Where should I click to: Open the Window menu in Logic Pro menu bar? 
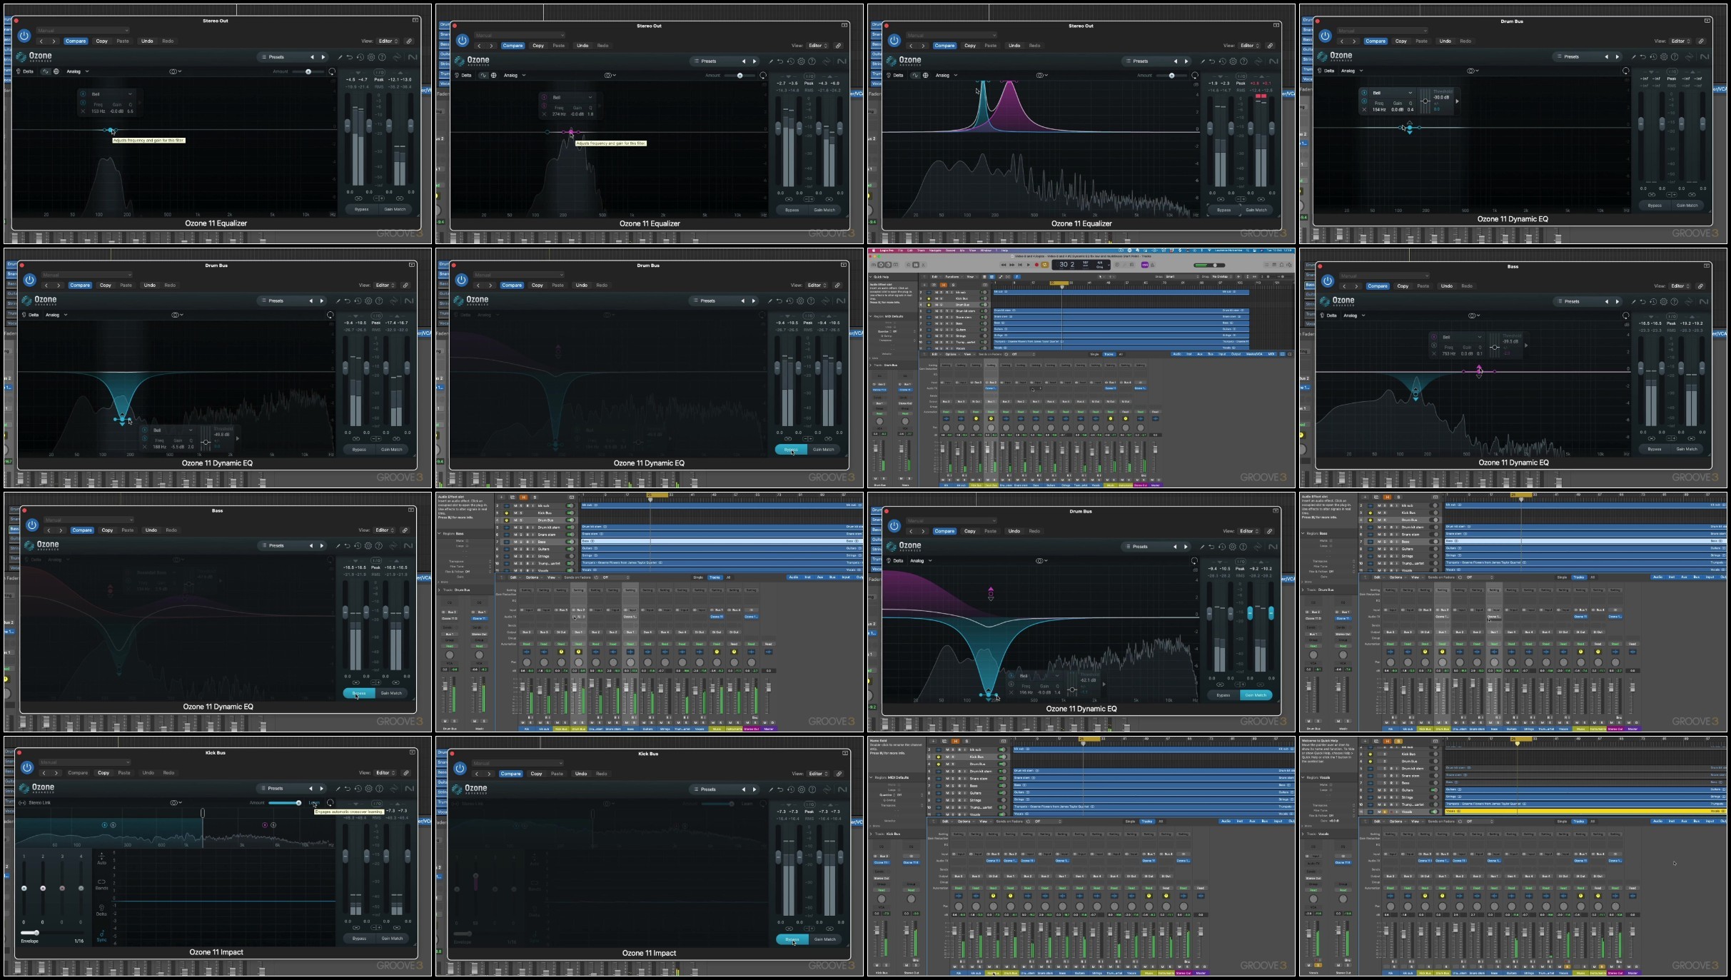point(986,251)
